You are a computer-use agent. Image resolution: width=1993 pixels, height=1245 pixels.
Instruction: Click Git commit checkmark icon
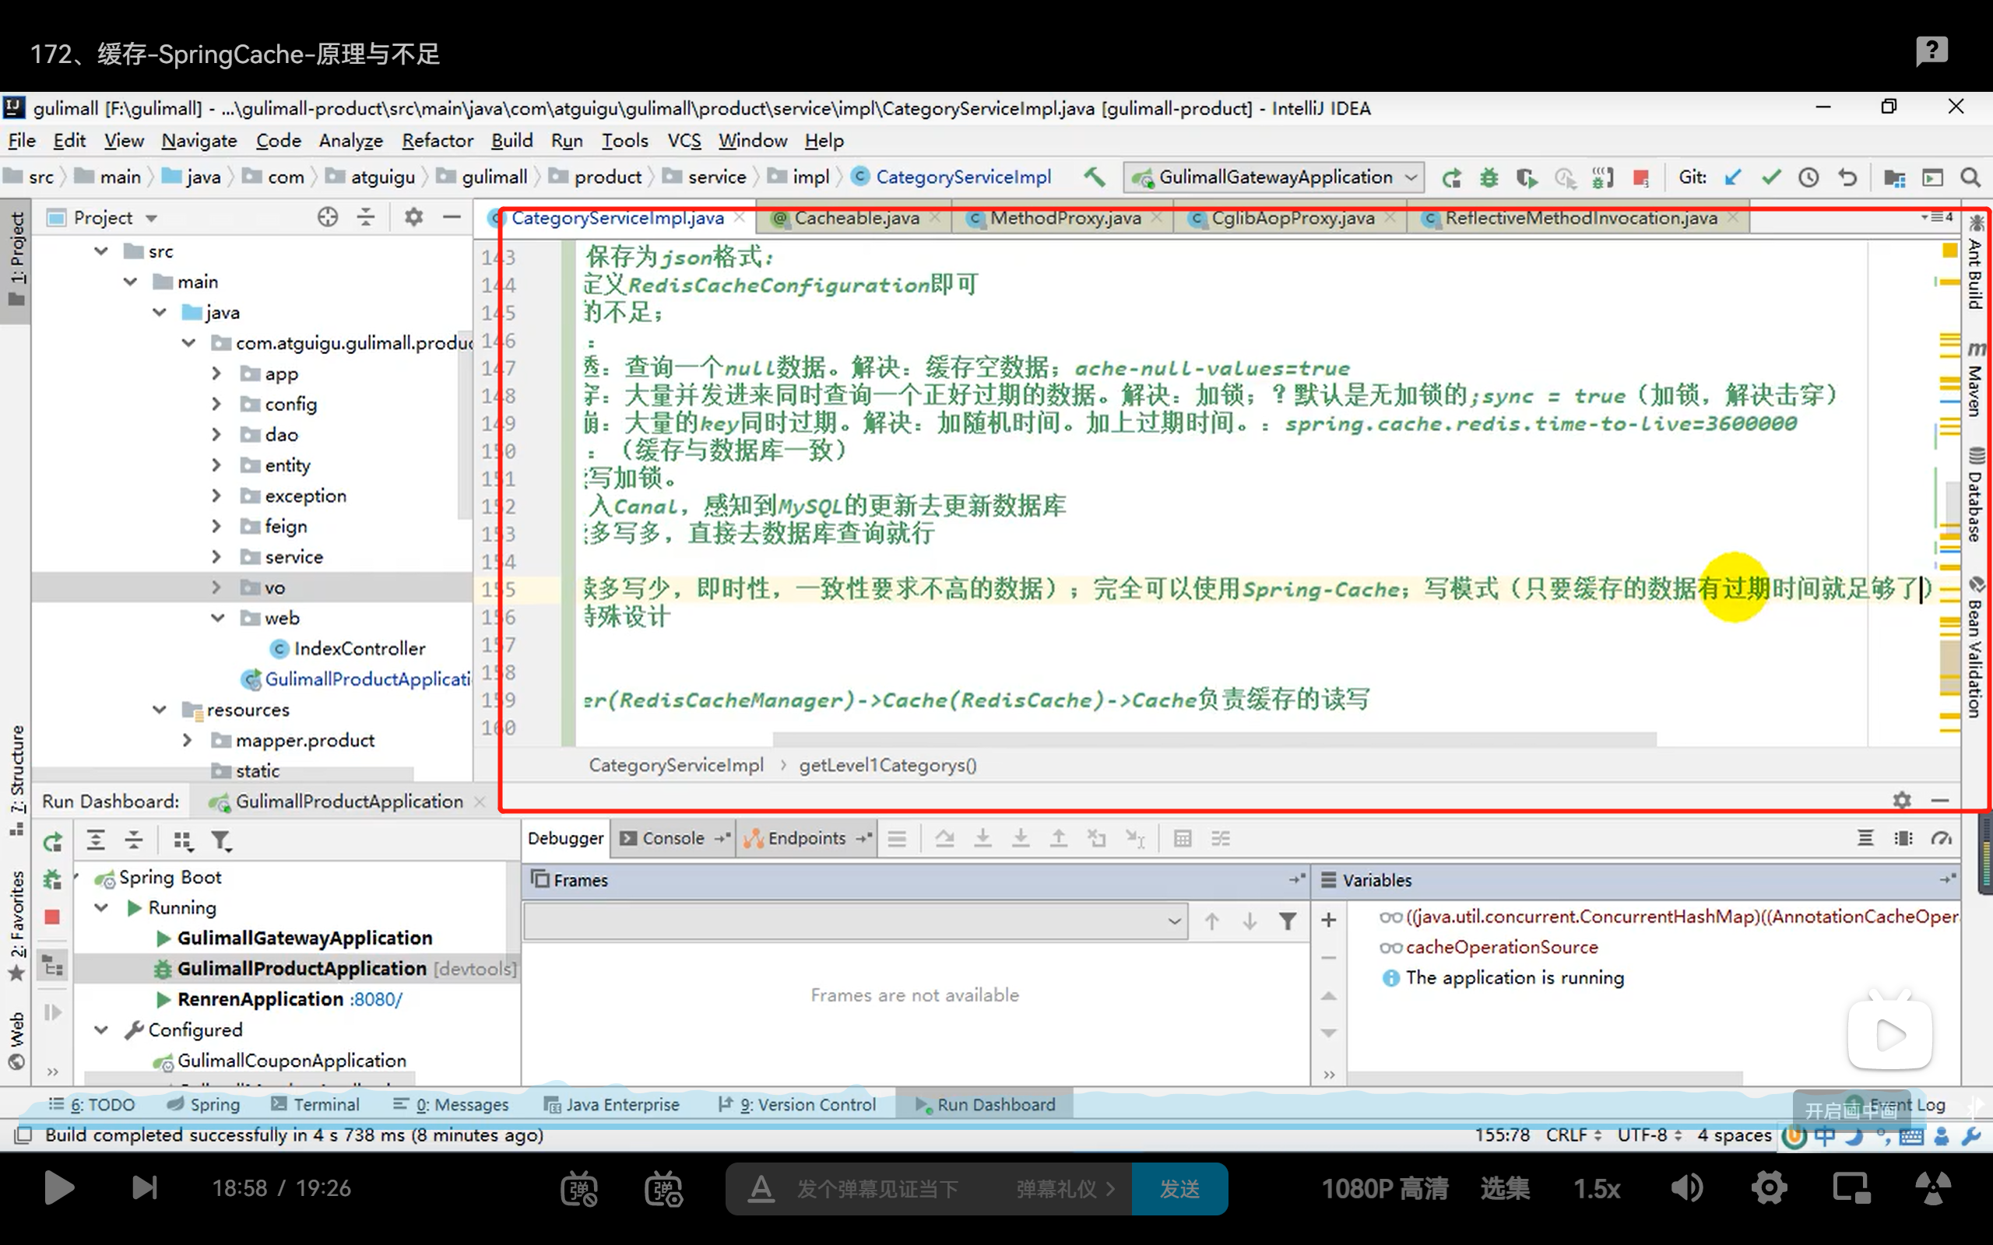[1770, 177]
